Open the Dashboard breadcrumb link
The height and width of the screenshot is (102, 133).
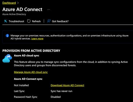[9, 3]
